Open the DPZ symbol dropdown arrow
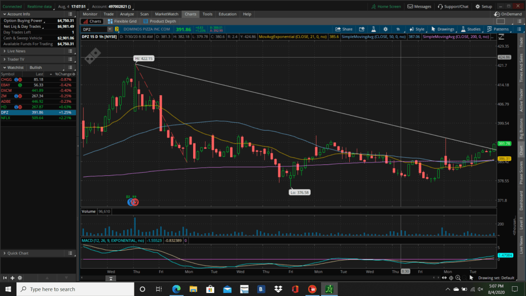The image size is (526, 296). (109, 30)
